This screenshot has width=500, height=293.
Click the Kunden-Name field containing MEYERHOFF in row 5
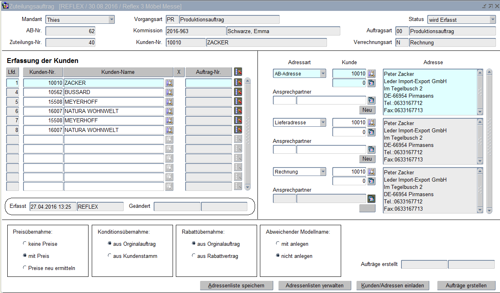114,102
